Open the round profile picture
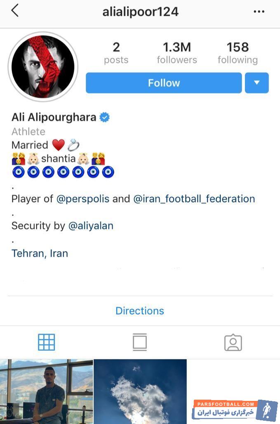Image resolution: width=280 pixels, height=424 pixels. [x=43, y=66]
